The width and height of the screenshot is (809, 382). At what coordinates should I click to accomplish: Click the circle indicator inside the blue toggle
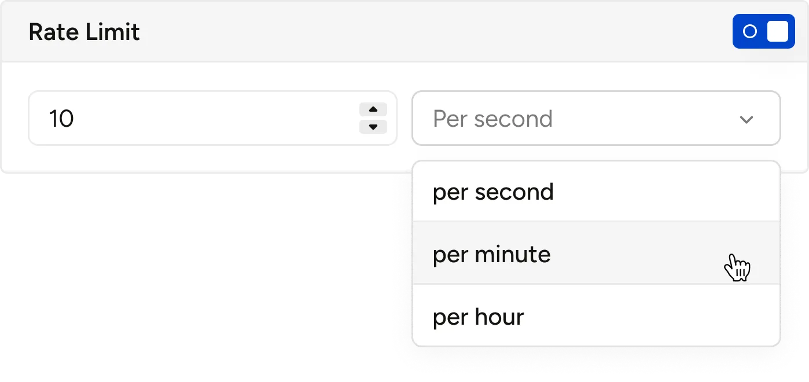coord(749,31)
